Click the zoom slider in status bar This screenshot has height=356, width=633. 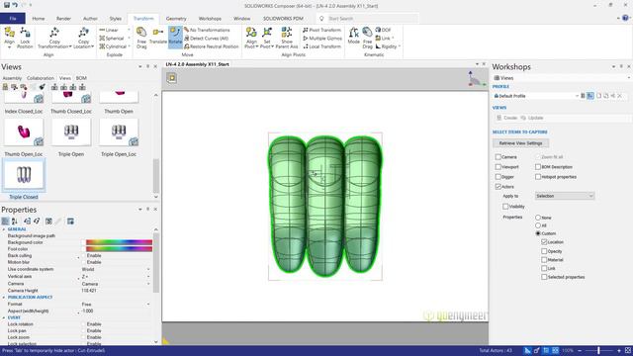pyautogui.click(x=598, y=351)
